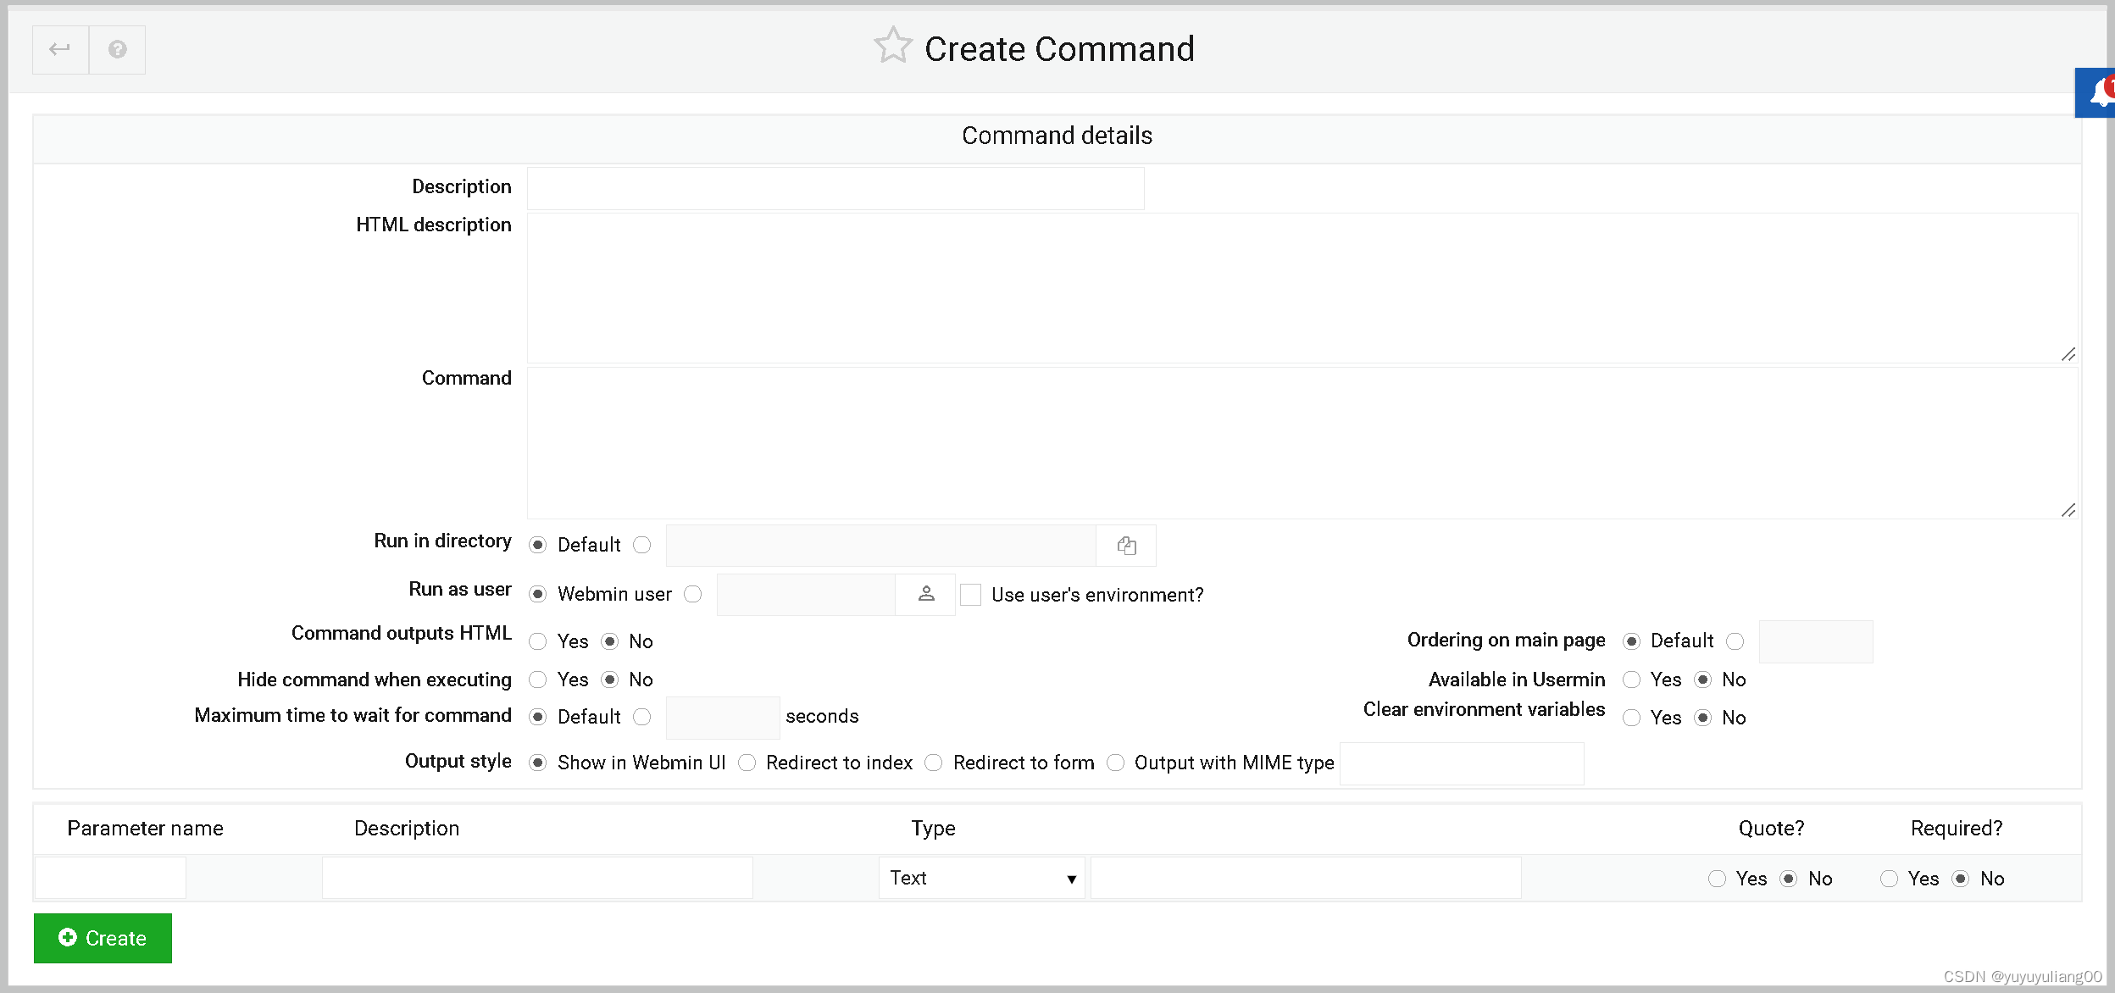Click the back arrow to return
2115x993 pixels.
pyautogui.click(x=59, y=49)
